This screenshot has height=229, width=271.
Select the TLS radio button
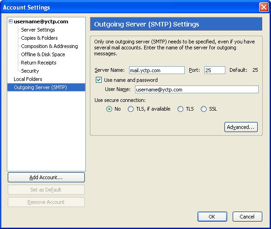(180, 109)
